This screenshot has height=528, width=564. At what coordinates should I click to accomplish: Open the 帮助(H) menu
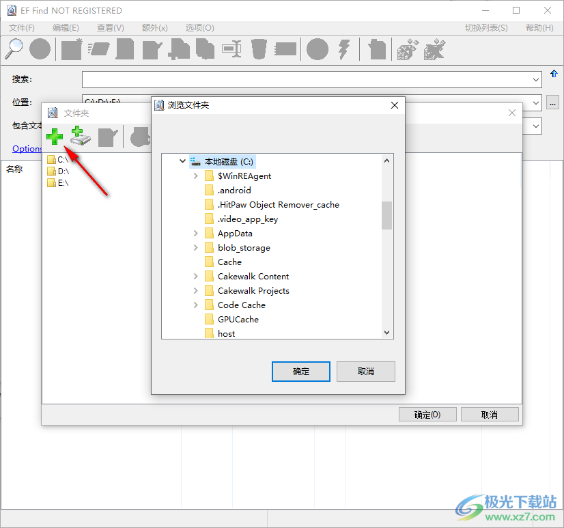[539, 28]
